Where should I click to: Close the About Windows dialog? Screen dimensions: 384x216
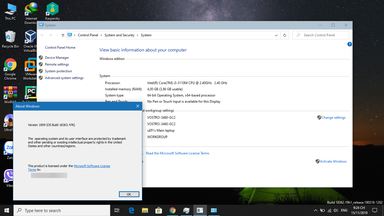(137, 106)
